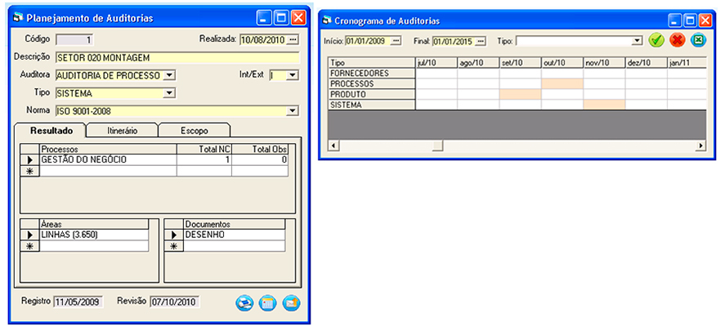
Task: Switch to the Resultado tab
Action: tap(51, 131)
